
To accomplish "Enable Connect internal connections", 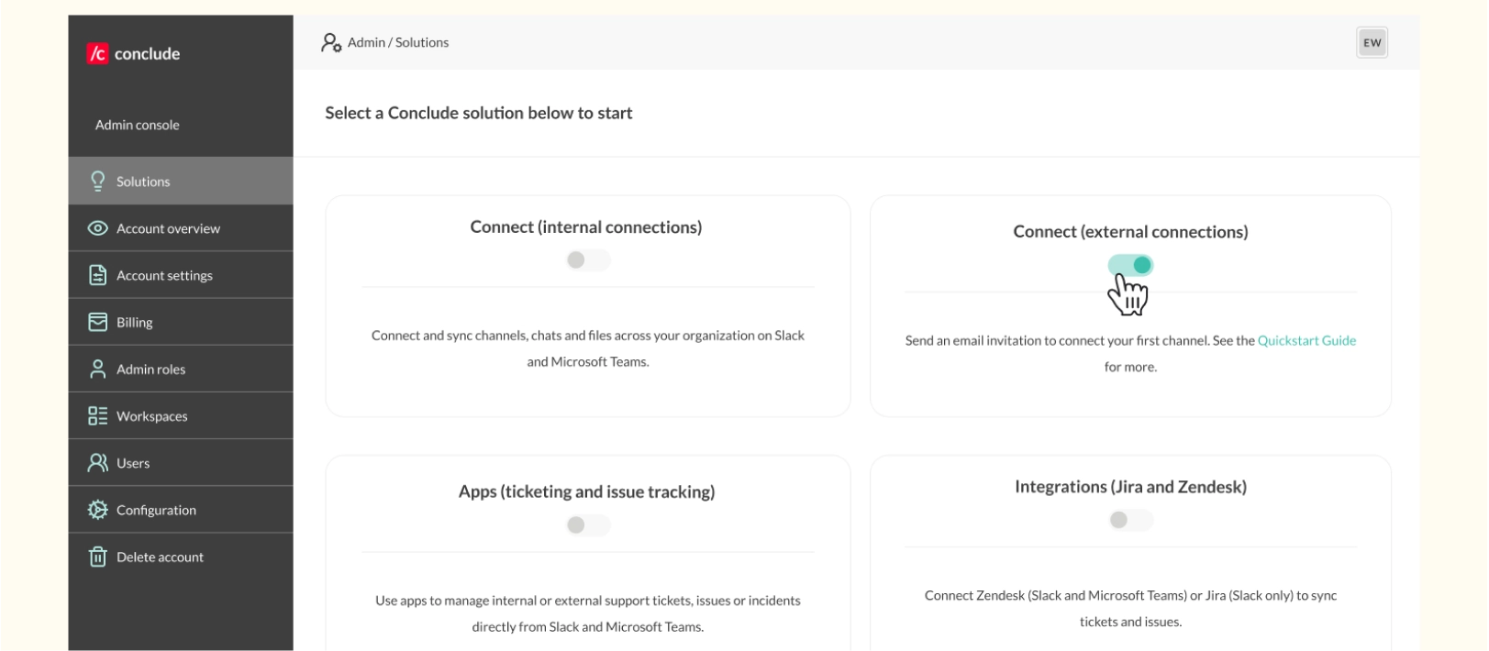I will point(588,259).
